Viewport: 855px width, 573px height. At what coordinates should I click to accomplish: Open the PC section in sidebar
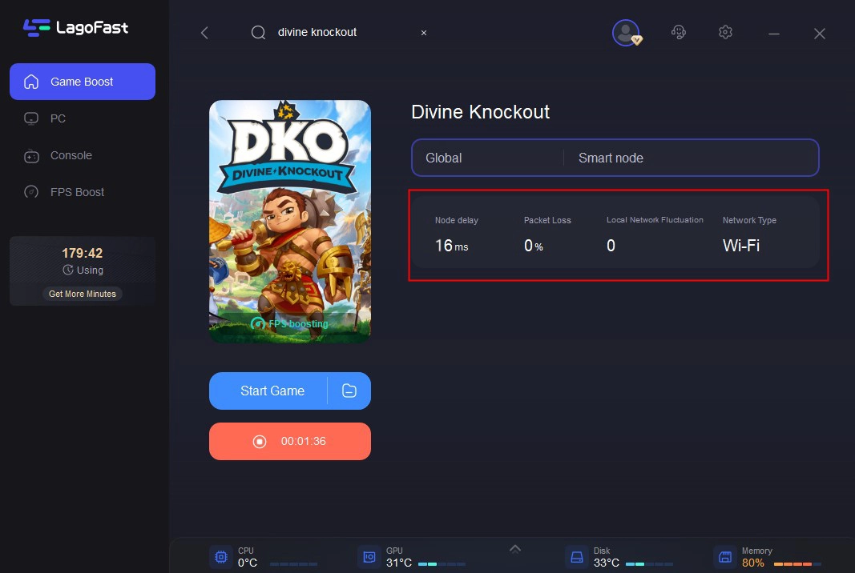pos(58,118)
